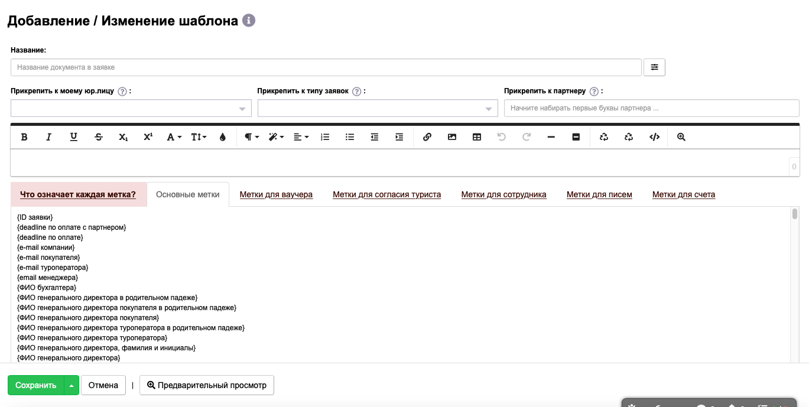
Task: Click the undo arrow
Action: (502, 137)
